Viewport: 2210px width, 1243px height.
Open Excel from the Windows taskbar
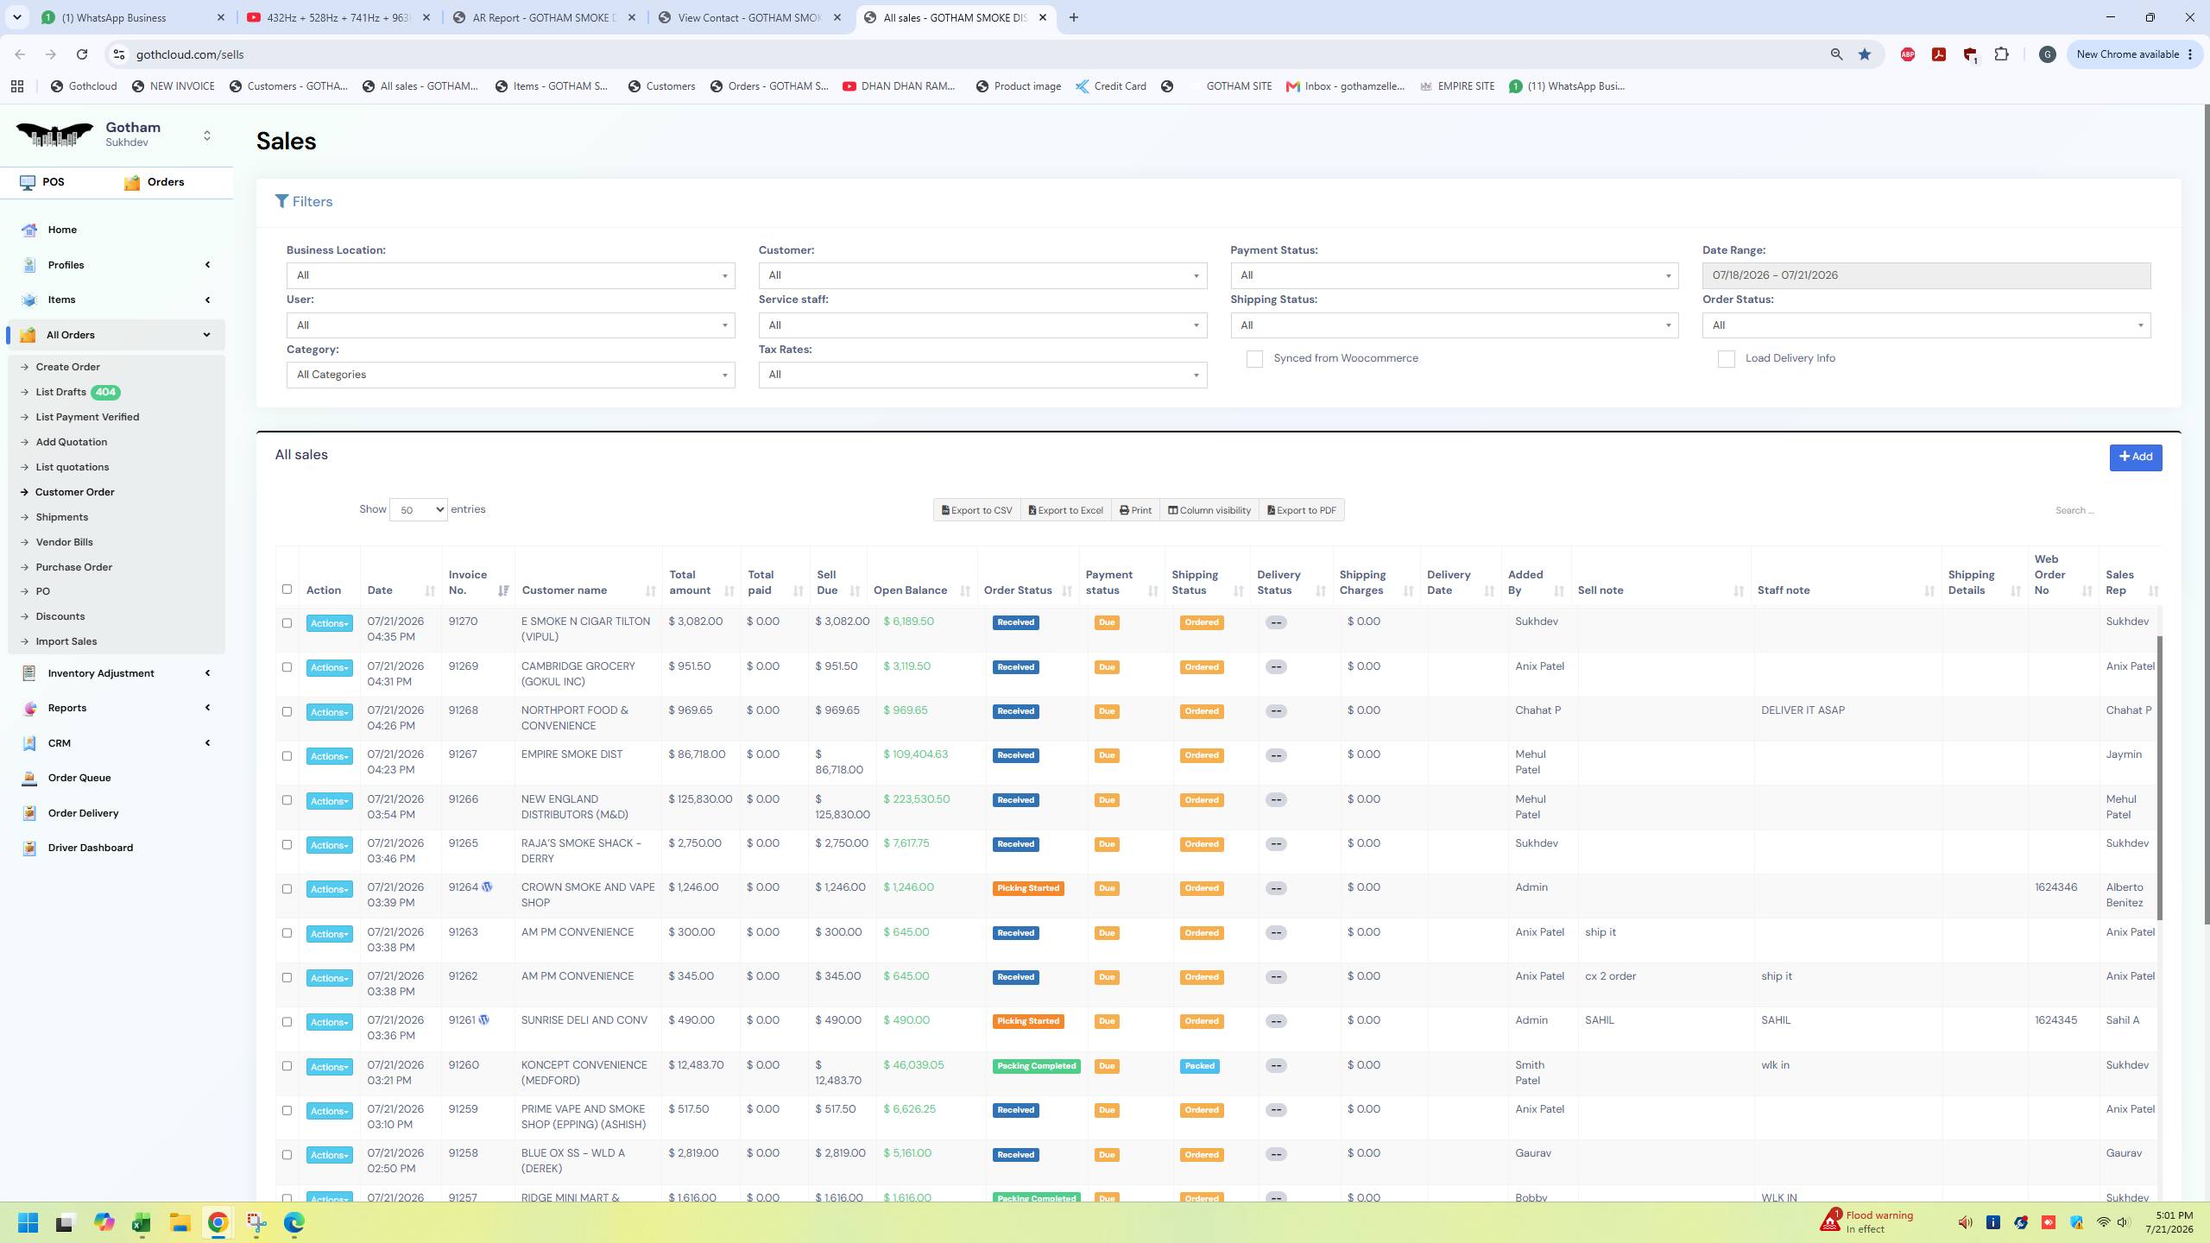[142, 1222]
